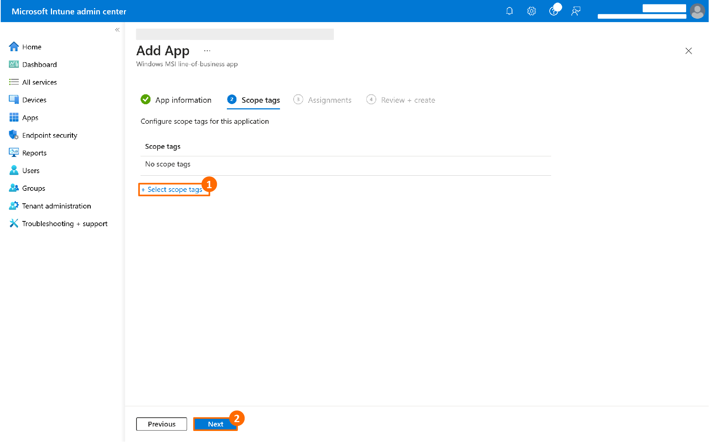Open the Reports section

34,152
